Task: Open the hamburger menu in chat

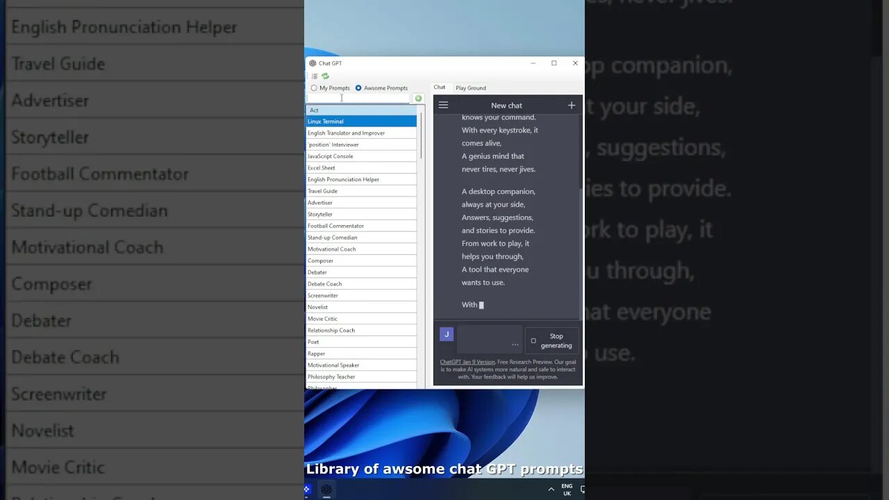Action: click(x=443, y=105)
